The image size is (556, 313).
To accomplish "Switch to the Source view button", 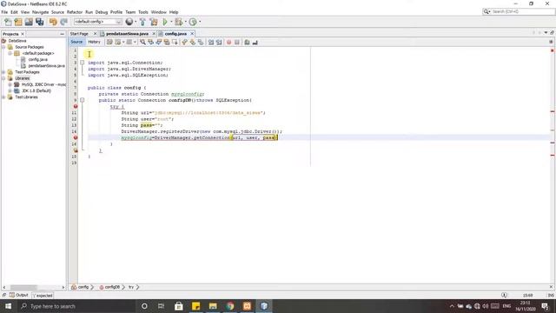I will click(76, 42).
